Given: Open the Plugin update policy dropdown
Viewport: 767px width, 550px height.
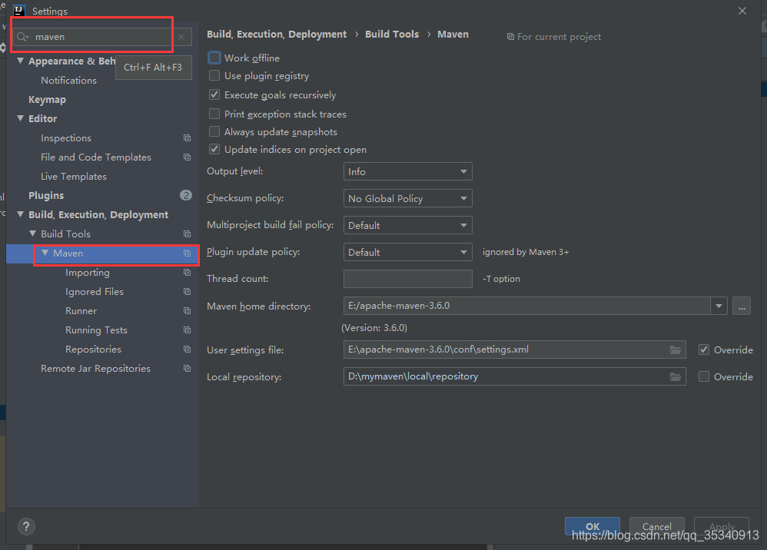Looking at the screenshot, I should click(408, 252).
